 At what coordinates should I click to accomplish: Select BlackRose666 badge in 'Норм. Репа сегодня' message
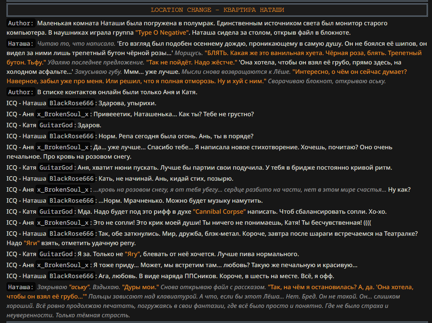pyautogui.click(x=71, y=136)
